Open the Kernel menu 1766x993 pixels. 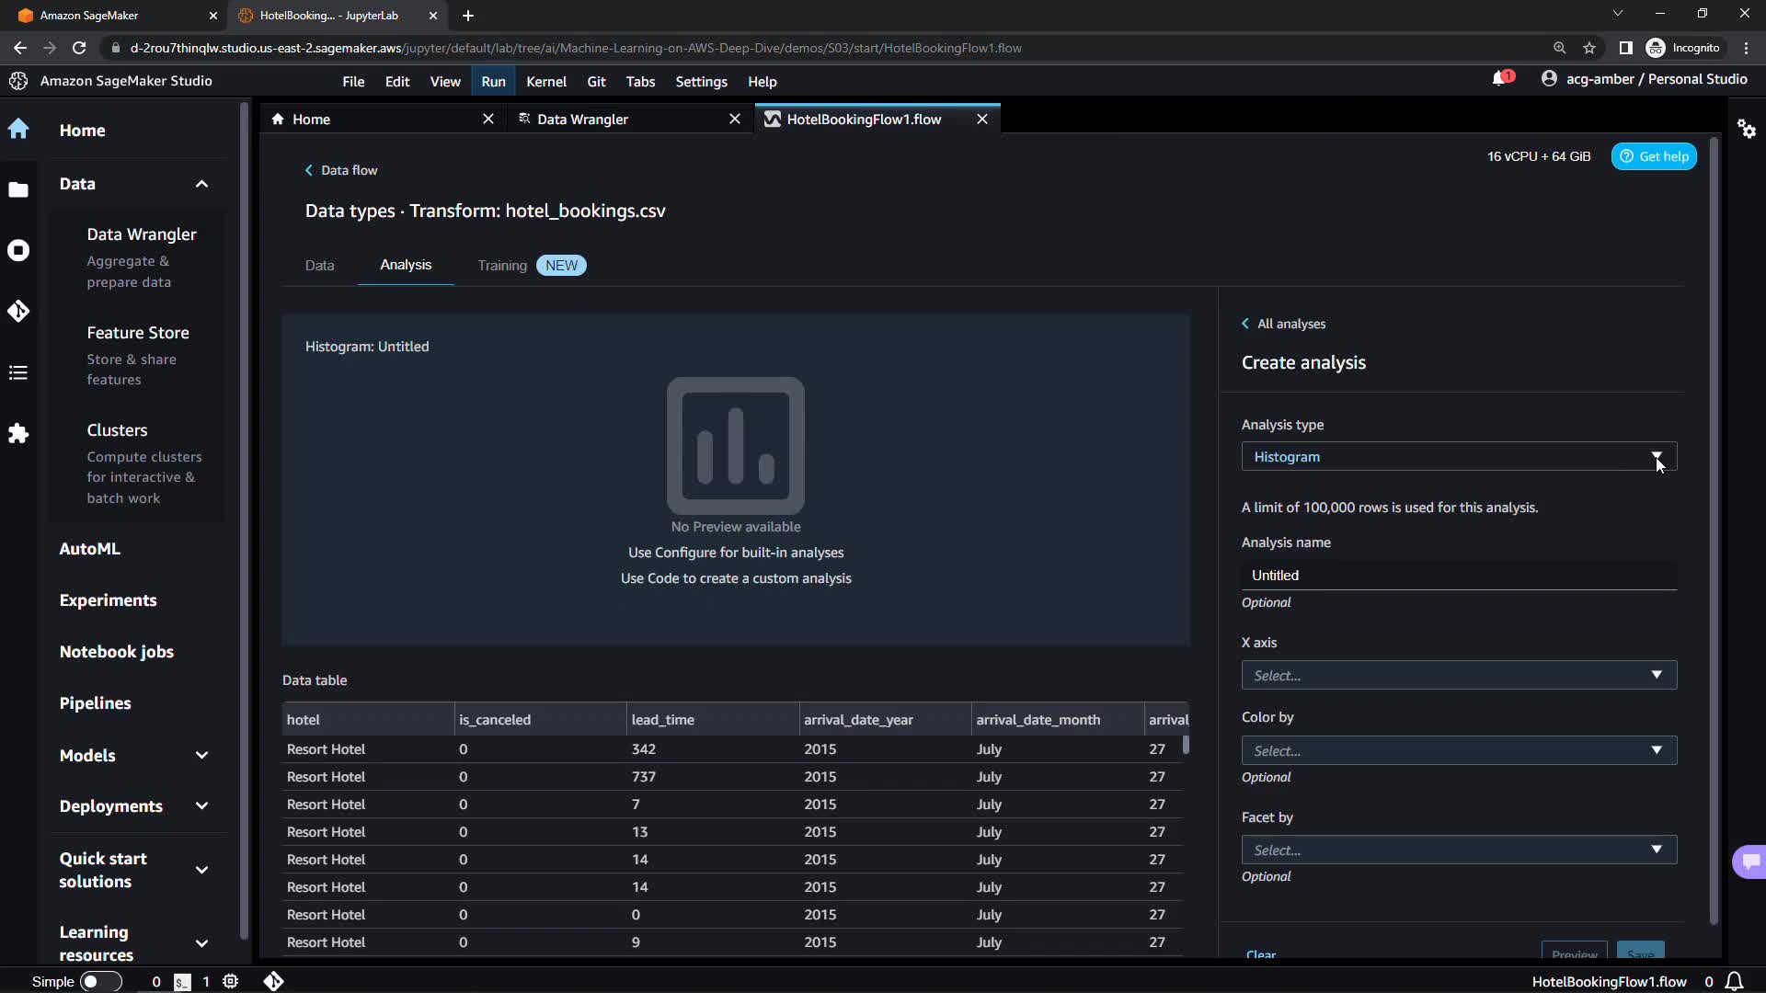[x=545, y=82]
